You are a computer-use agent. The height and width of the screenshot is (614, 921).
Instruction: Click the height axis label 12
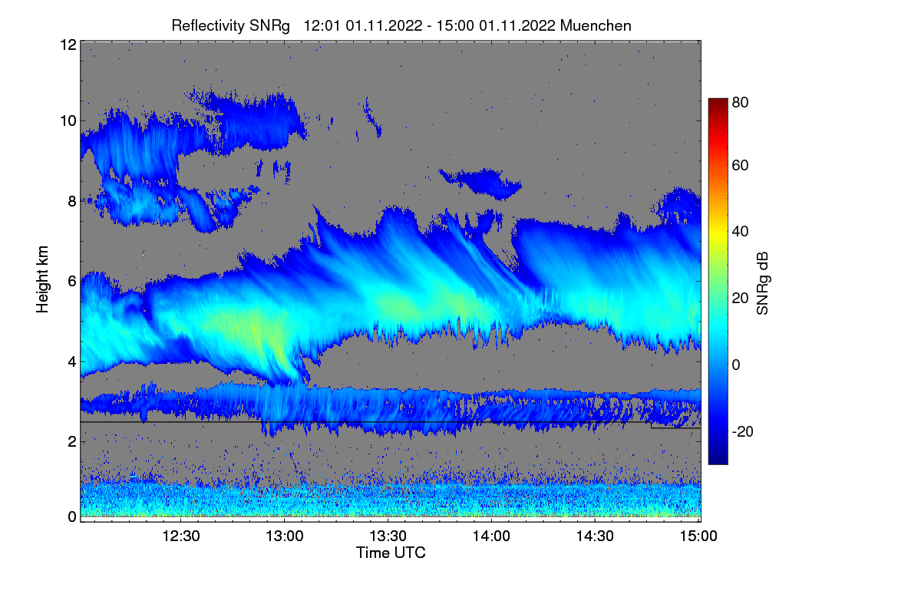click(68, 45)
